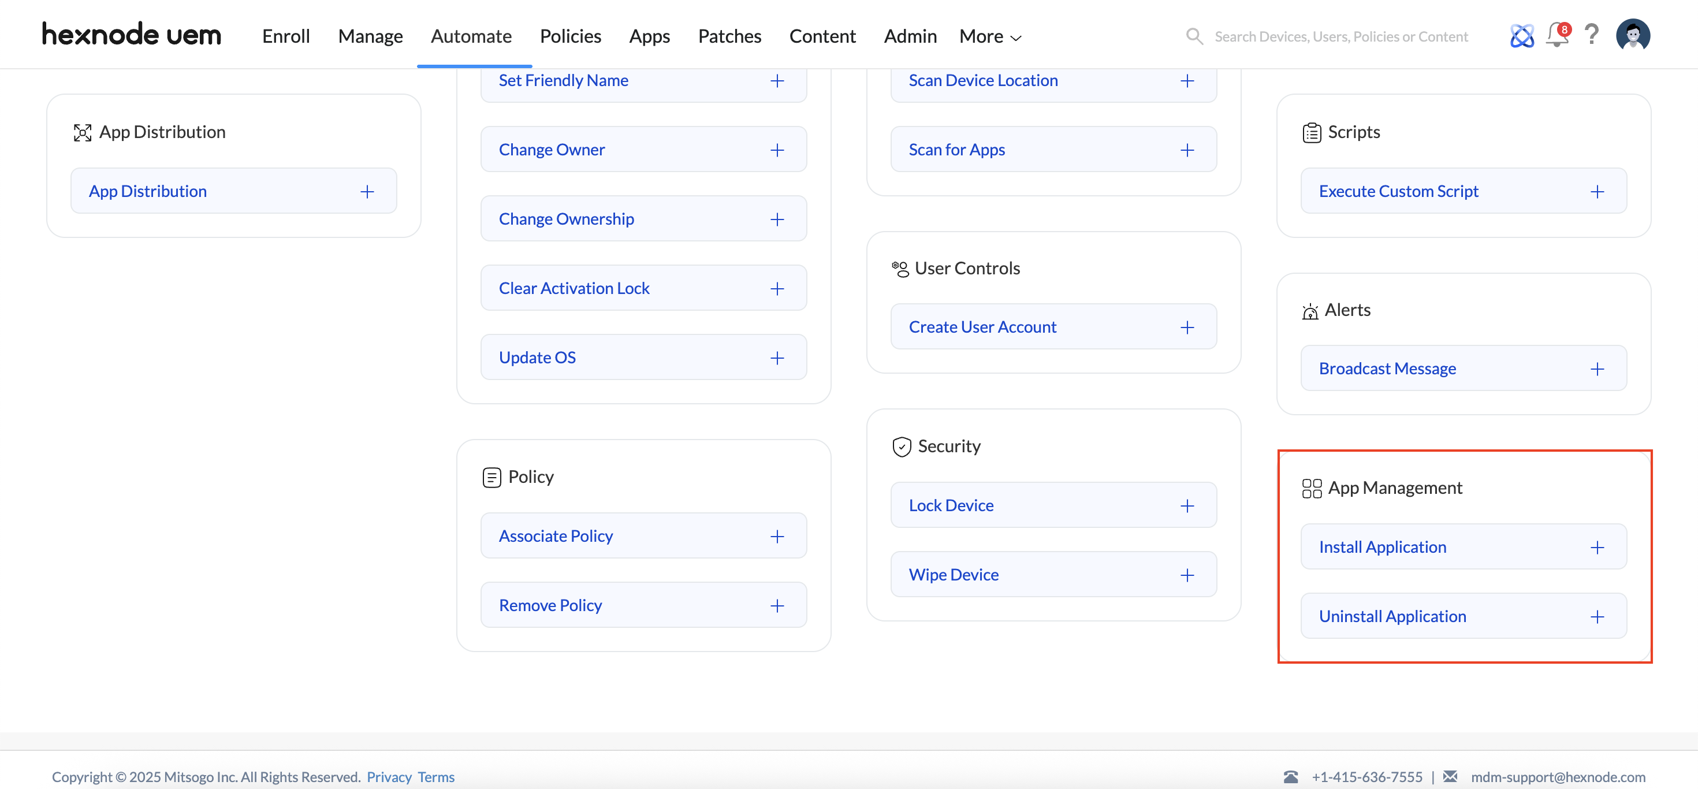
Task: Click plus next to Install Application
Action: tap(1596, 547)
